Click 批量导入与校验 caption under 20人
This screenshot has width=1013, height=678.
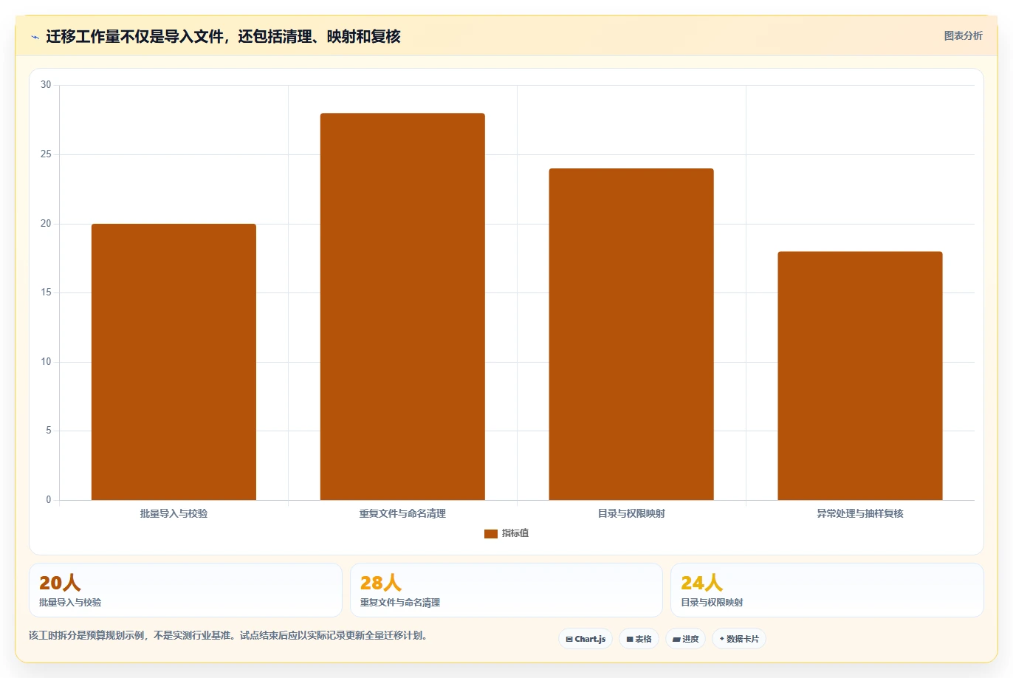point(70,603)
